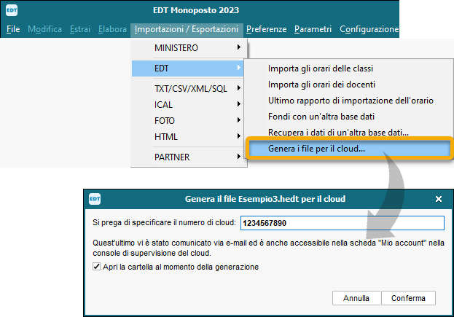
Task: Open Importazioni / Esportazioni menu
Action: point(187,29)
